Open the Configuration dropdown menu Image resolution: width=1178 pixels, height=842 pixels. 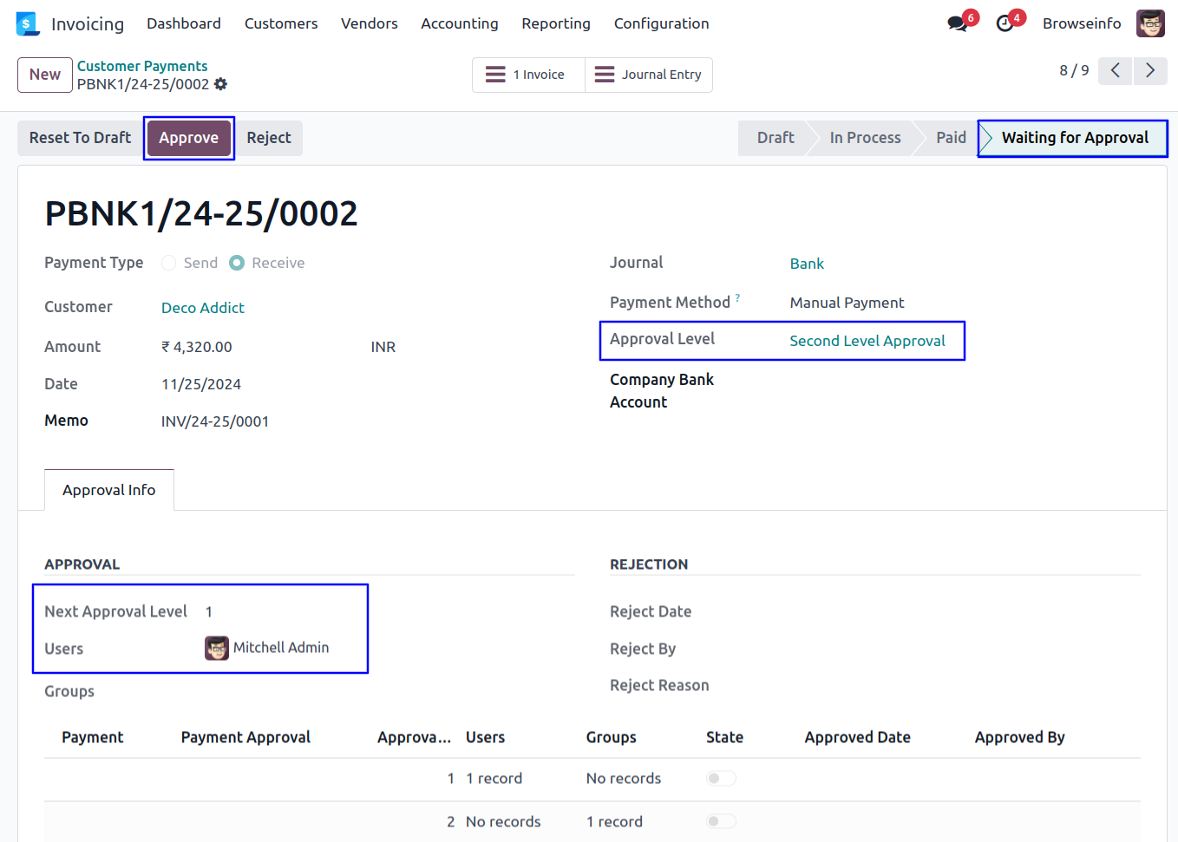[661, 23]
